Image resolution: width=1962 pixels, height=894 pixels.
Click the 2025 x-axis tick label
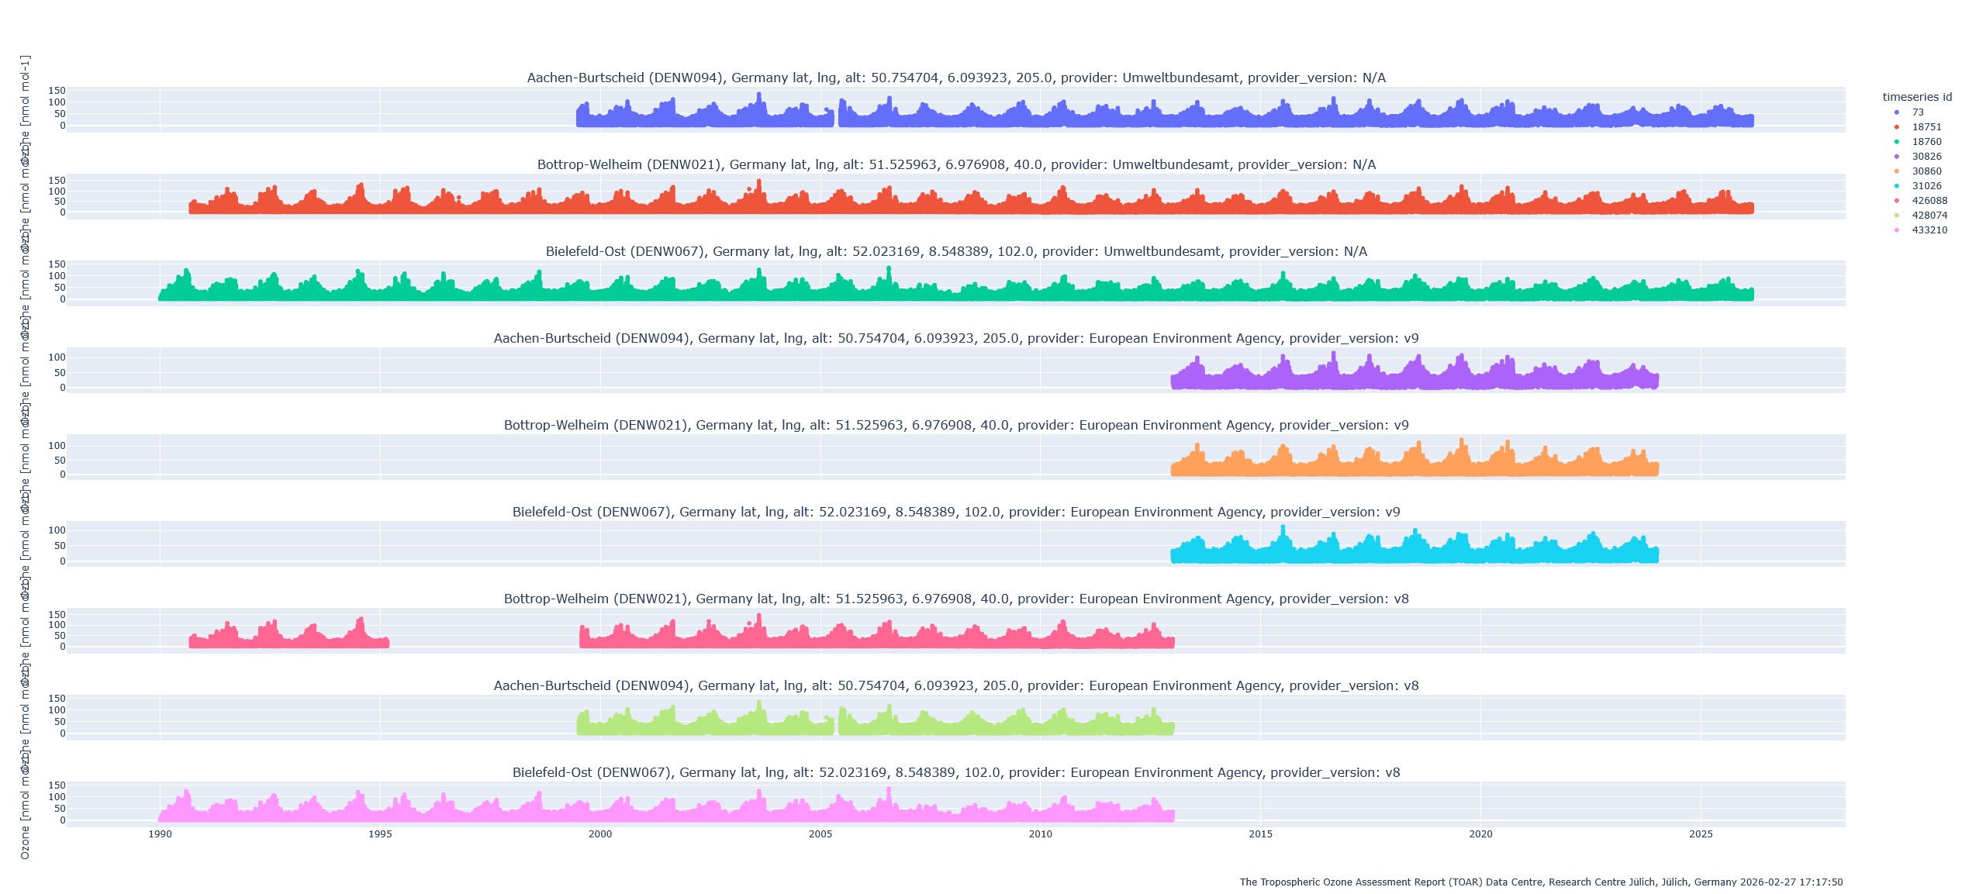[1701, 834]
